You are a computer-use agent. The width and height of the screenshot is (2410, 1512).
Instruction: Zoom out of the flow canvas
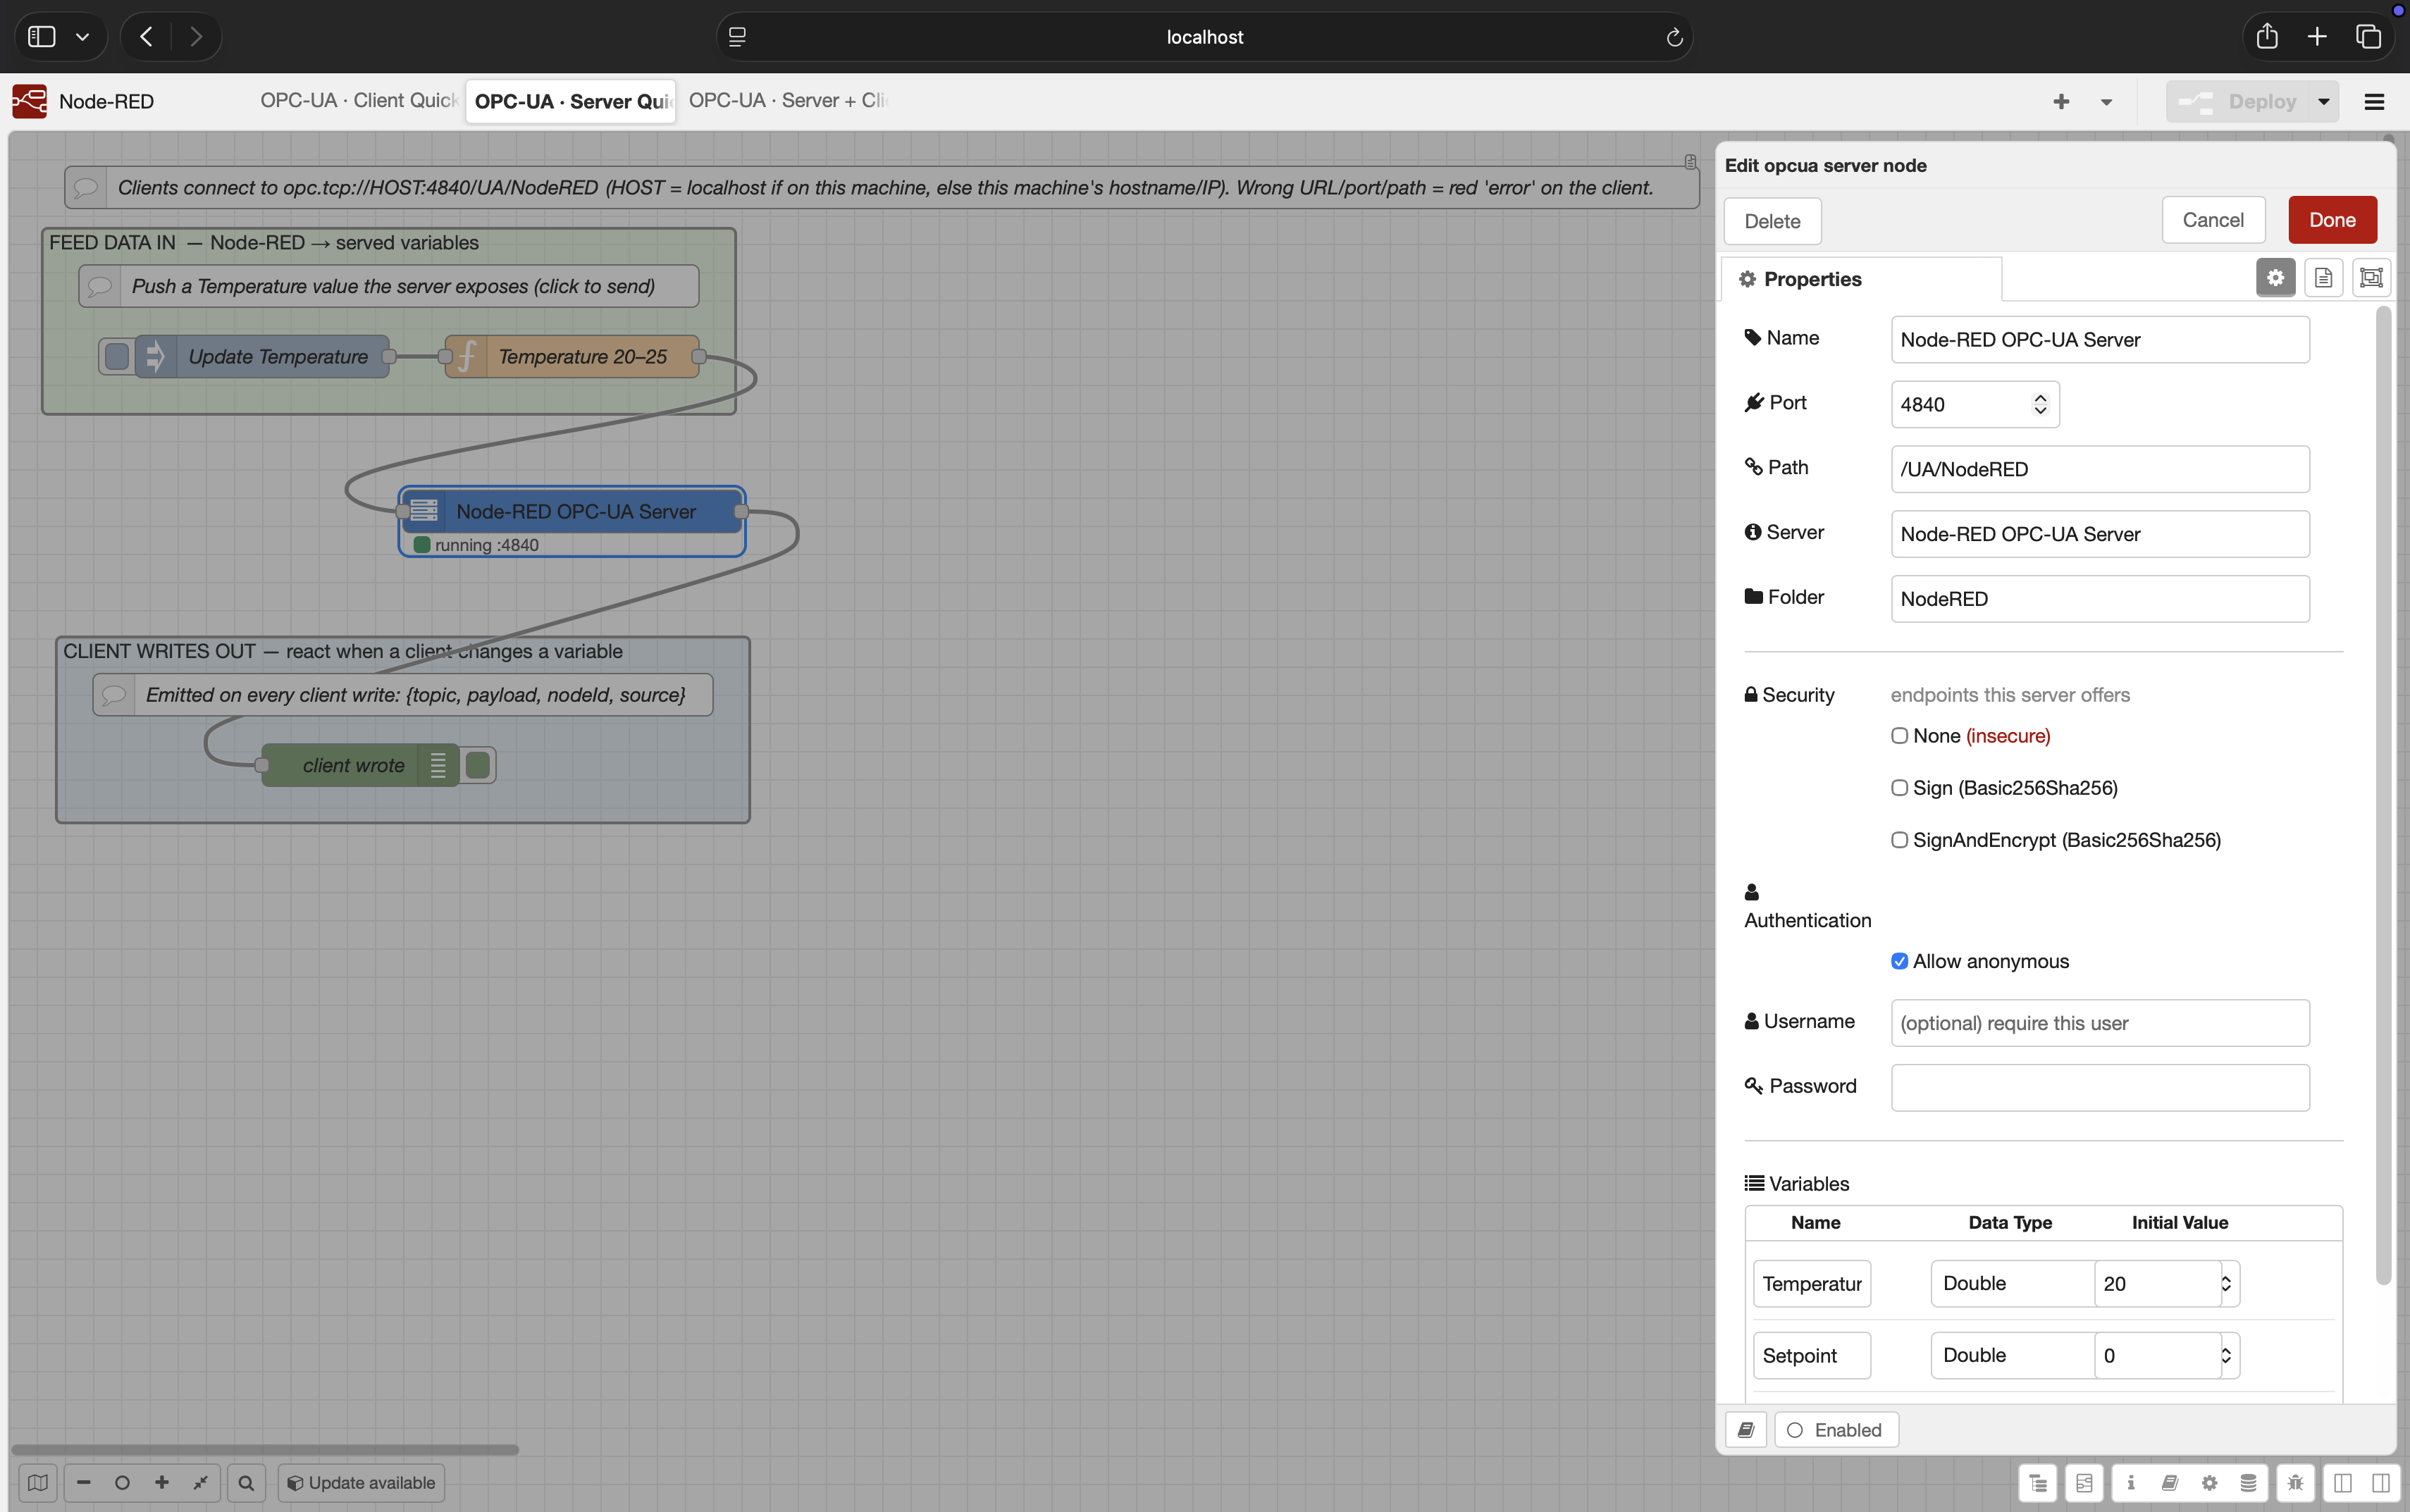(84, 1483)
